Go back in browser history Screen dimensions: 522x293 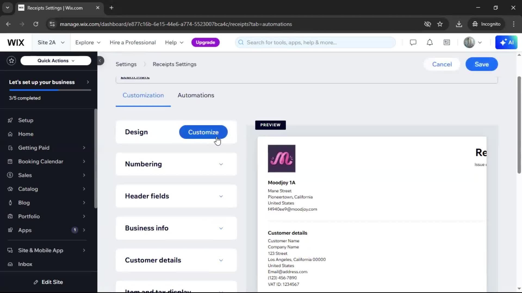pos(8,24)
